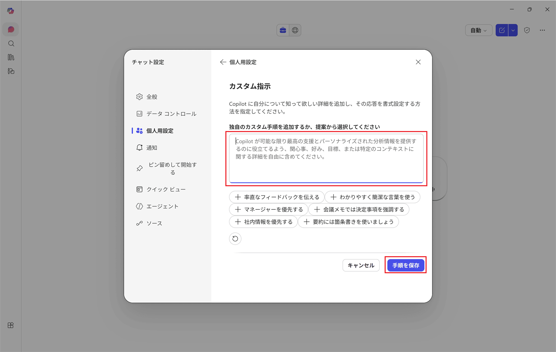
Task: Add suggestion 会議メモでは決定事項を強調する
Action: tap(359, 209)
